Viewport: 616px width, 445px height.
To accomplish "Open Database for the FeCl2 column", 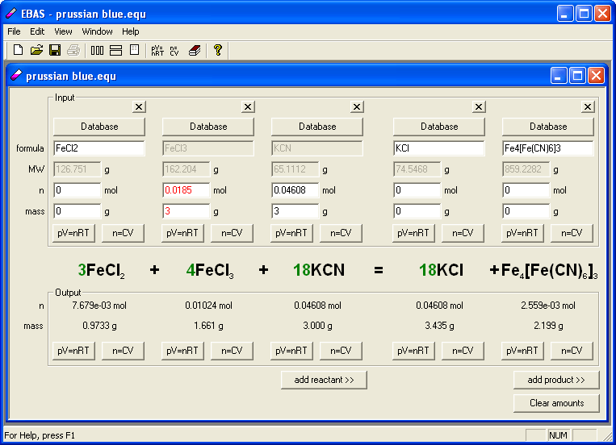I will click(x=99, y=127).
